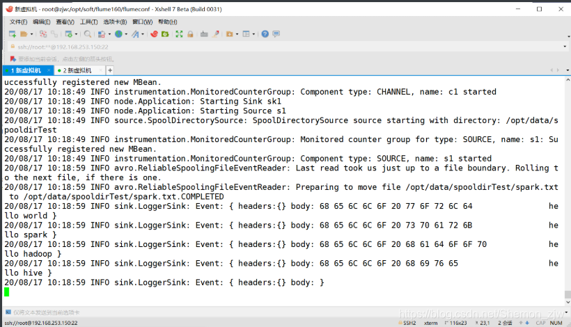Click the status bar upload arrow icon
The height and width of the screenshot is (327, 571).
coord(521,323)
